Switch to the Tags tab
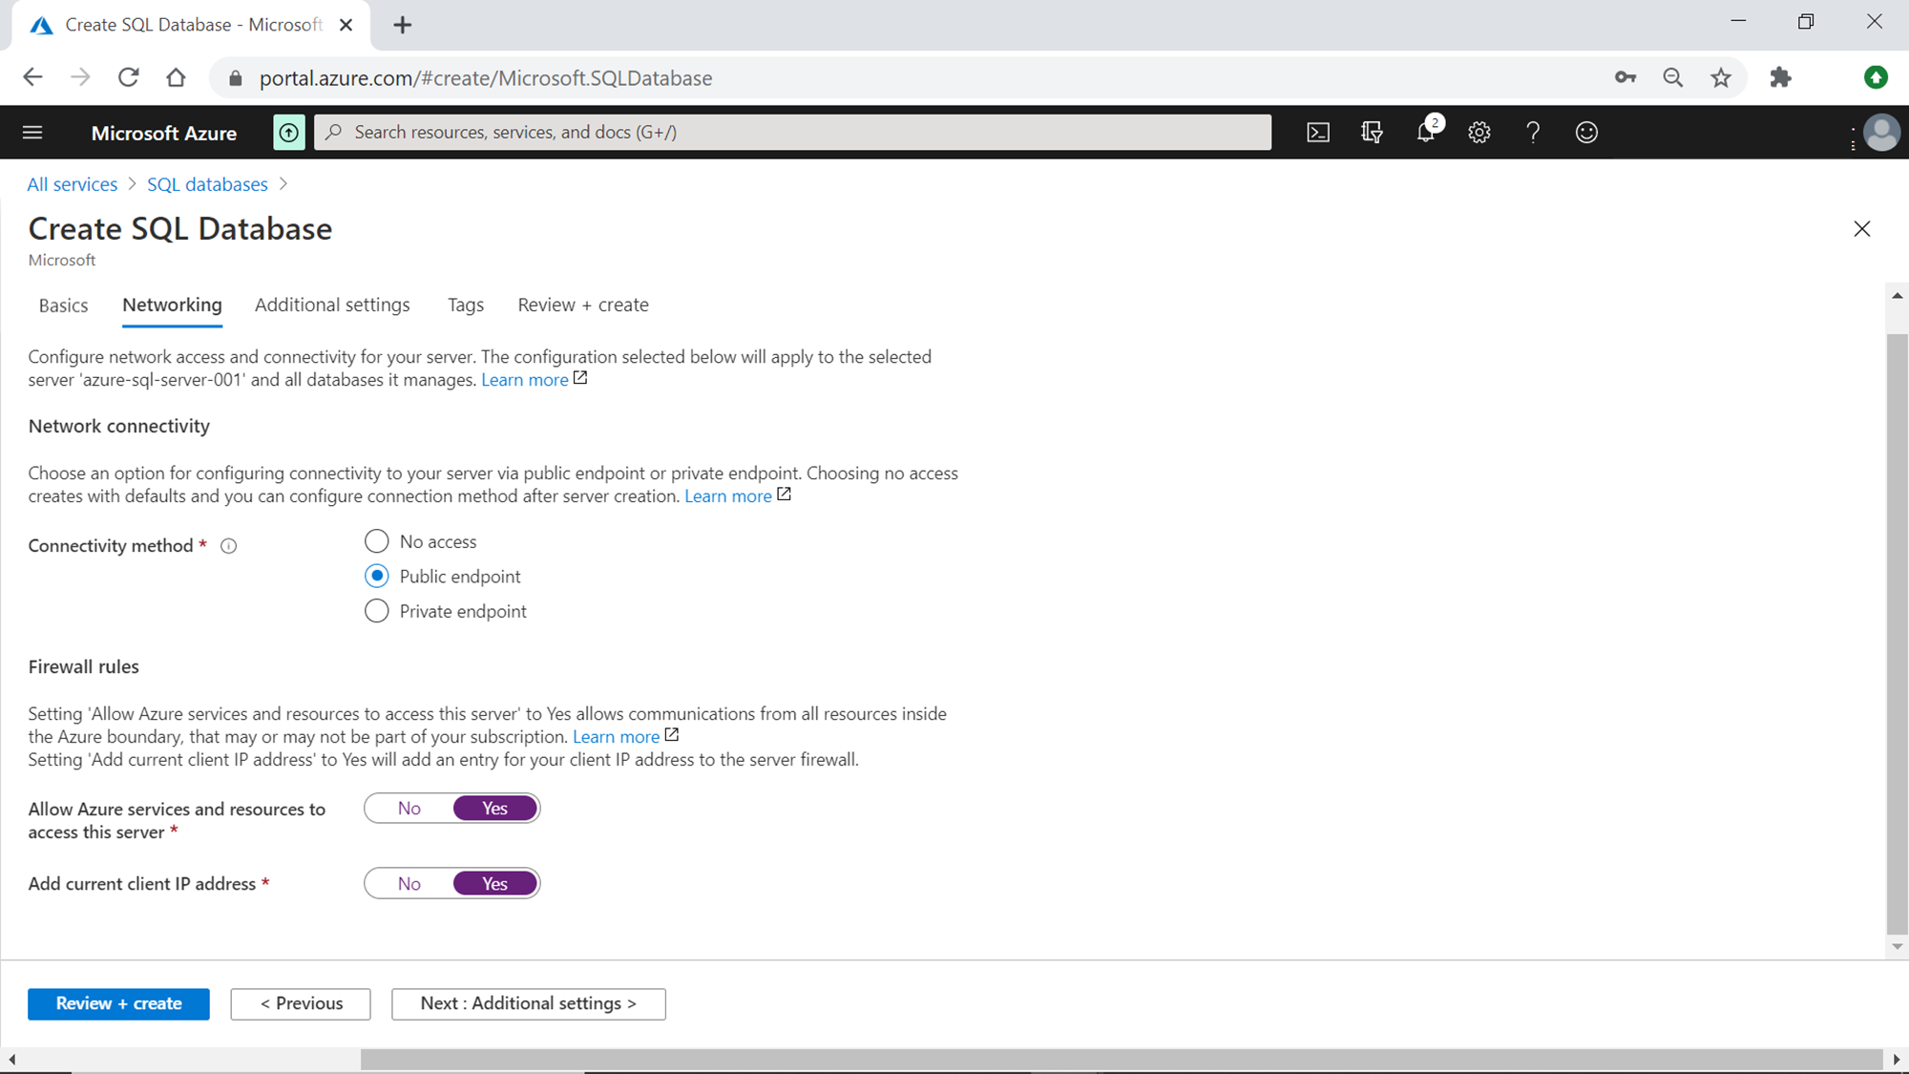The width and height of the screenshot is (1909, 1074). coord(466,305)
